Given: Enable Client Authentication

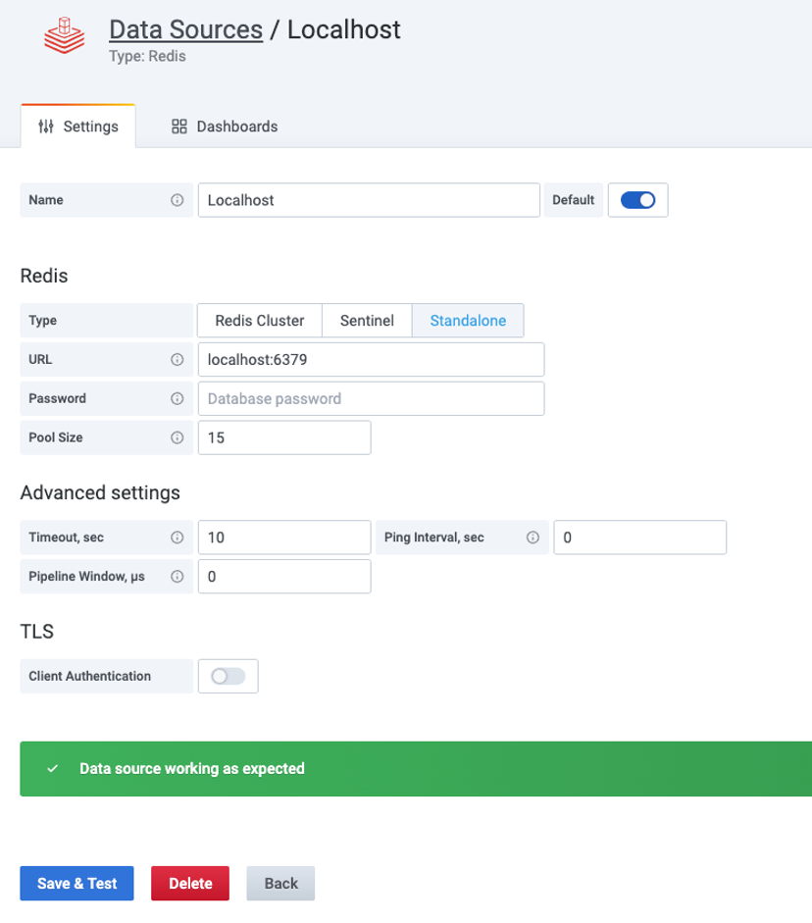Looking at the screenshot, I should coord(228,676).
